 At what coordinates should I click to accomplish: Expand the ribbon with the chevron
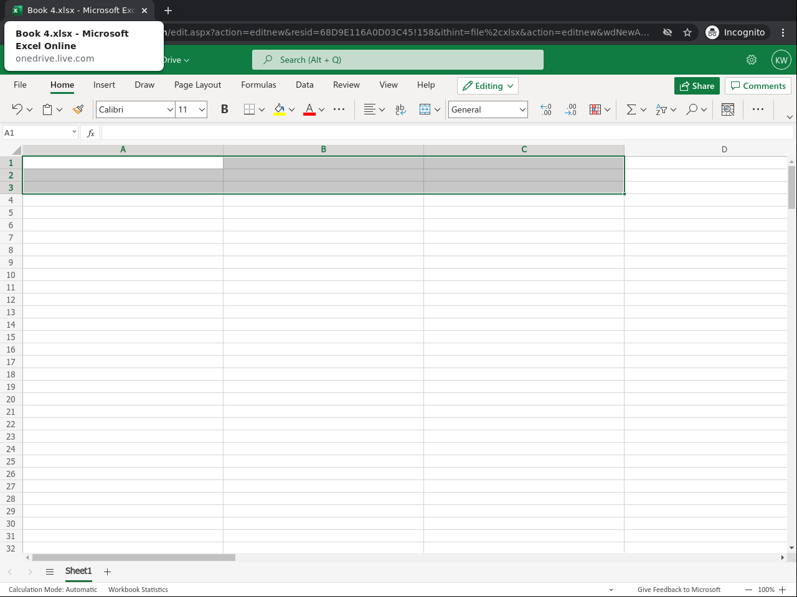(x=790, y=117)
